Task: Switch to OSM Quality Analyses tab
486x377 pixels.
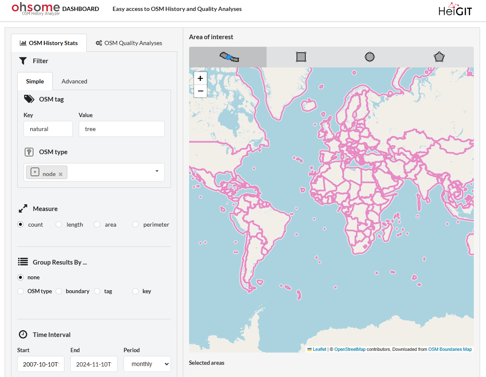Action: click(129, 43)
